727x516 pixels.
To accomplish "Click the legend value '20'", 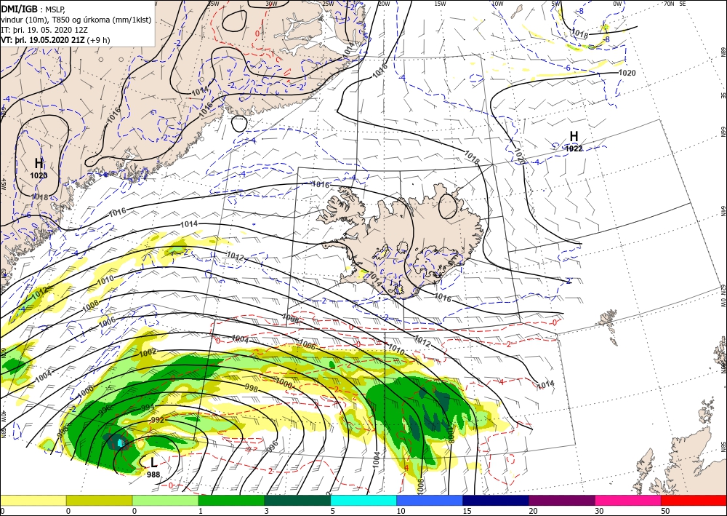I will click(x=533, y=511).
